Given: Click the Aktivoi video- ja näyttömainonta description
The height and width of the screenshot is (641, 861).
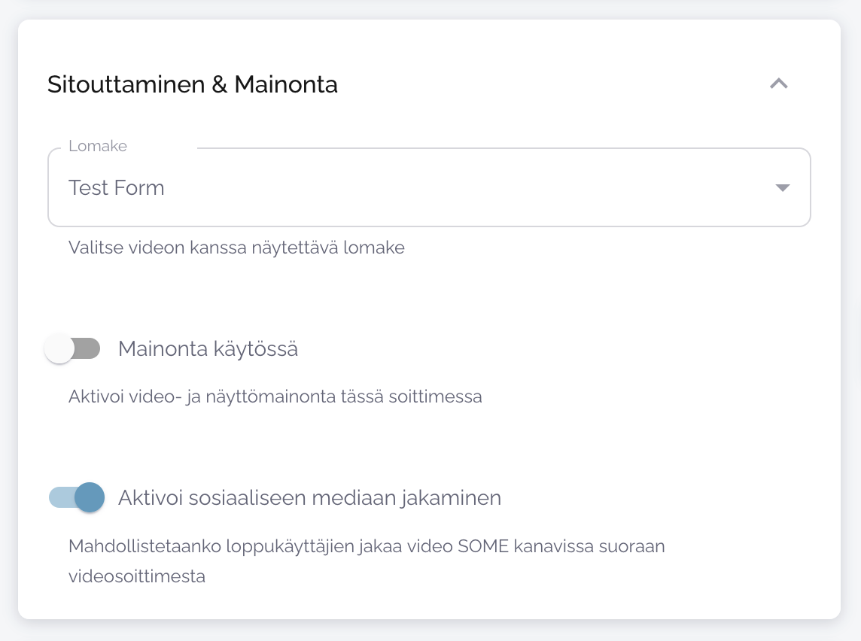Looking at the screenshot, I should 275,396.
